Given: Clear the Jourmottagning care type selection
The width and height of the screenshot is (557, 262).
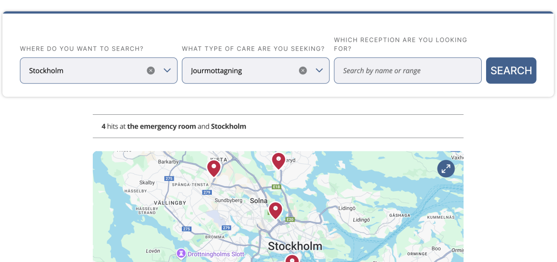Looking at the screenshot, I should pyautogui.click(x=303, y=71).
